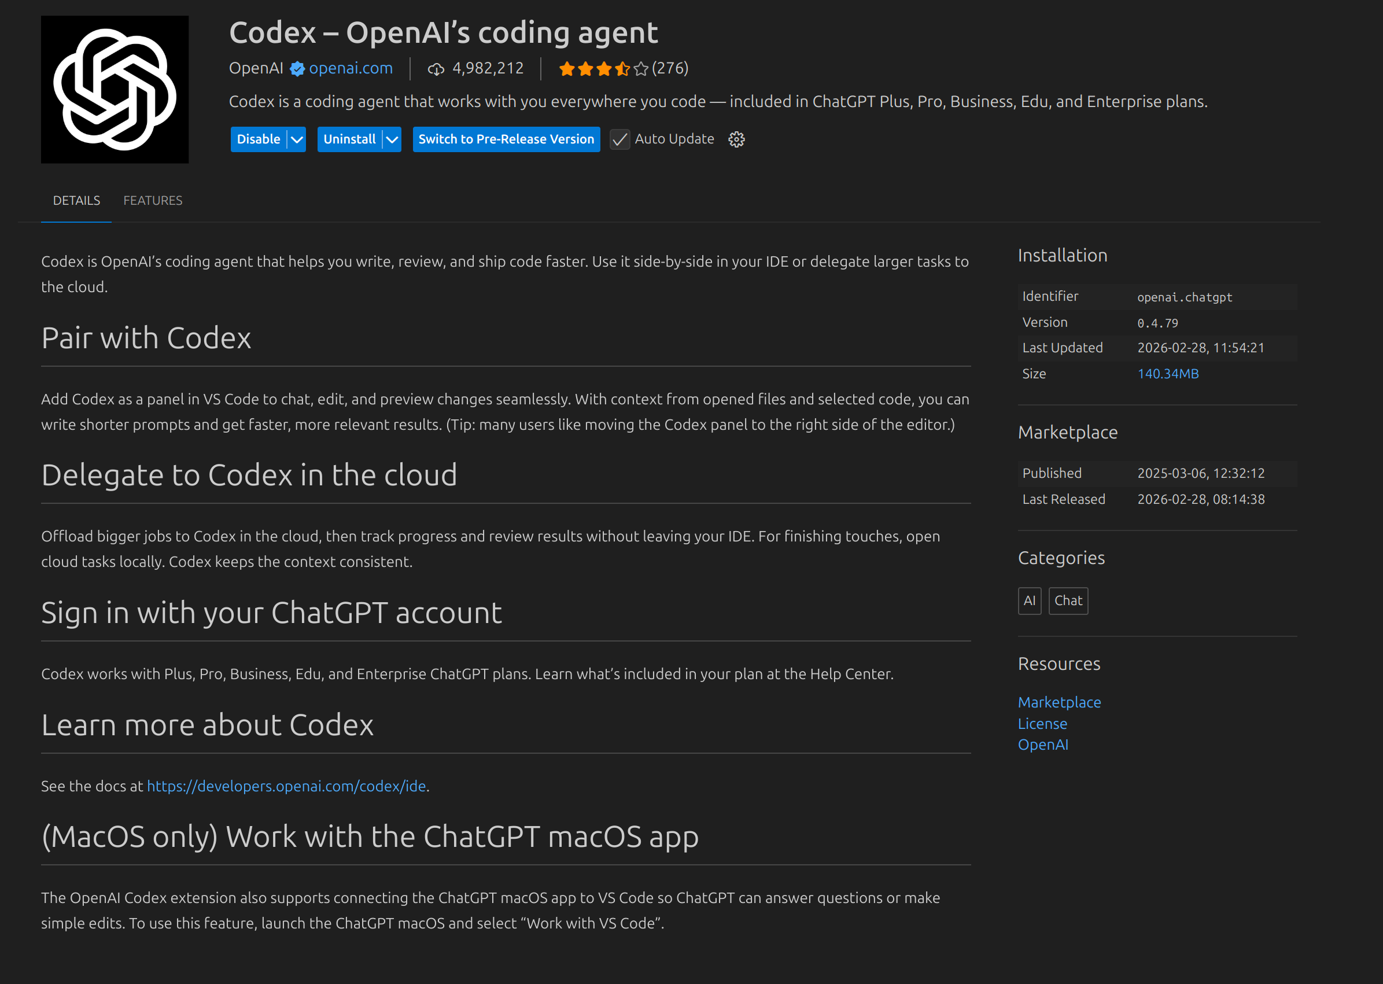This screenshot has height=984, width=1383.
Task: Open the Marketplace resource link
Action: click(x=1059, y=702)
